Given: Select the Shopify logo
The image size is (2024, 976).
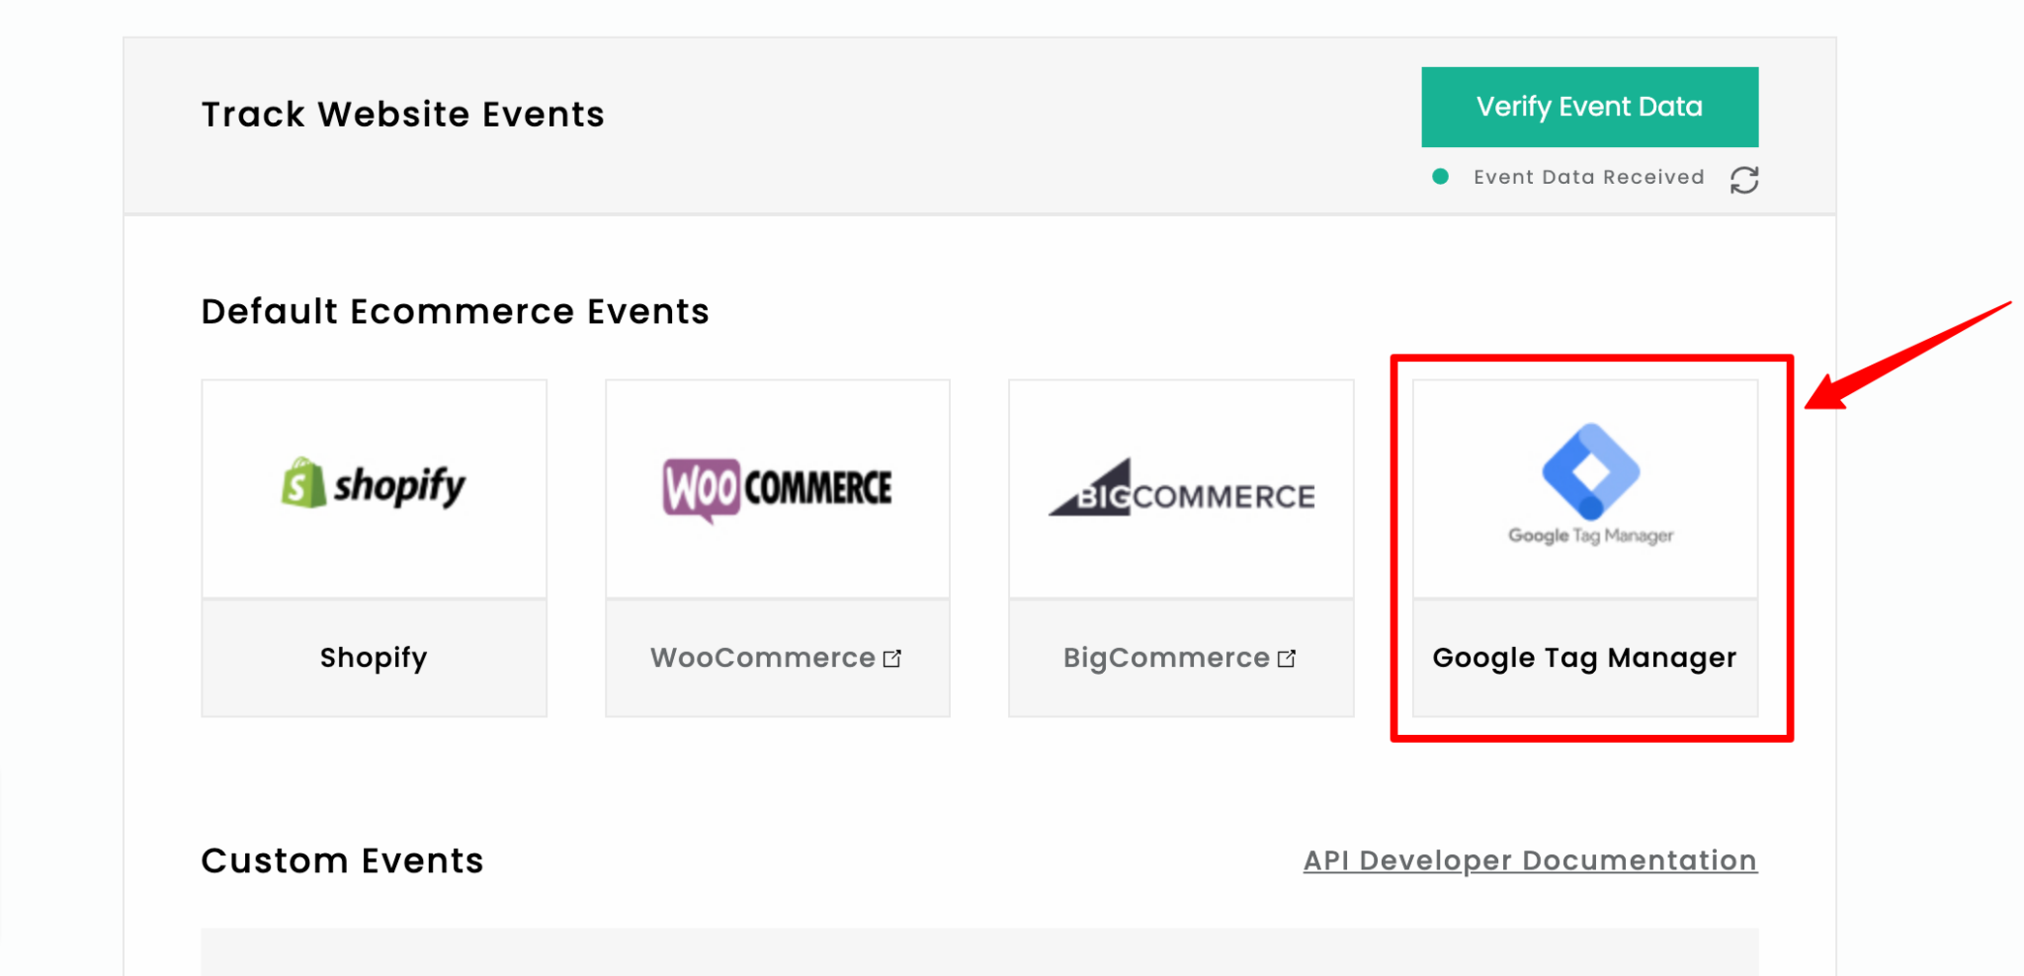Looking at the screenshot, I should (x=374, y=486).
